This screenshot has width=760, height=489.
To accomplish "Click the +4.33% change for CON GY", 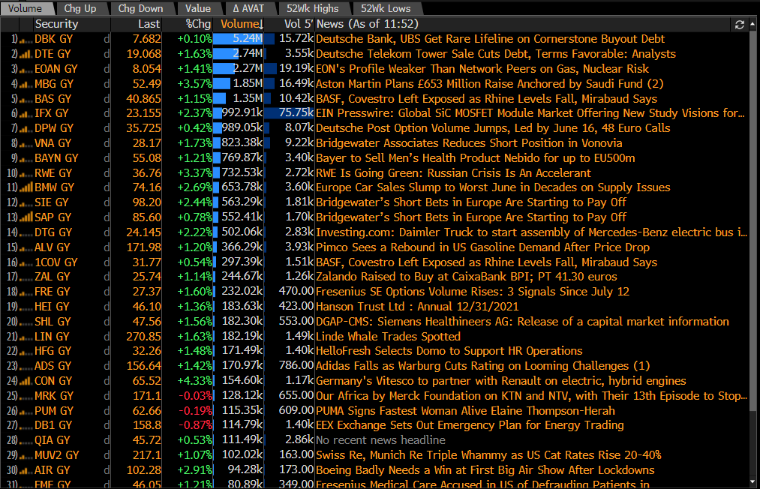I will (x=195, y=381).
